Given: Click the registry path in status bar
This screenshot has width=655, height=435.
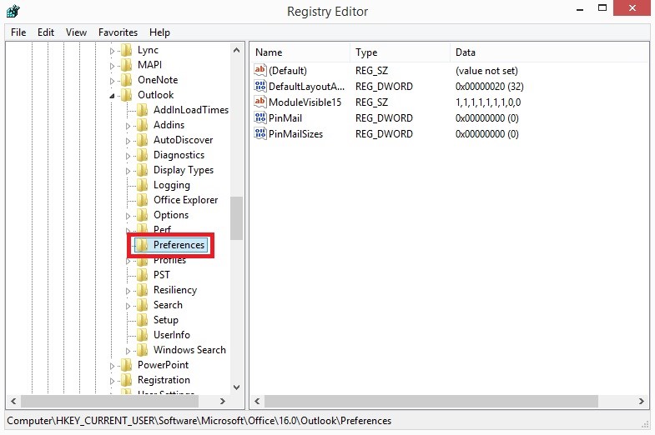Looking at the screenshot, I should tap(199, 421).
